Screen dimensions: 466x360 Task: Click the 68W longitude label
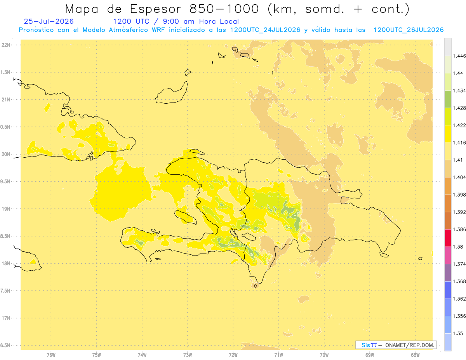pyautogui.click(x=415, y=355)
